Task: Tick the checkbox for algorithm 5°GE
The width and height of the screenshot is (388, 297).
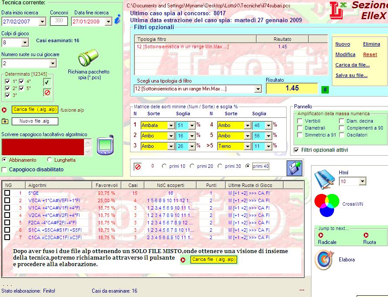Action: point(7,193)
